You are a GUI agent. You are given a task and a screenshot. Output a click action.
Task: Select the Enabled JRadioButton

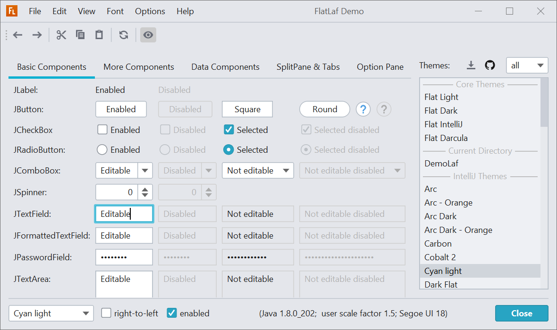(102, 150)
